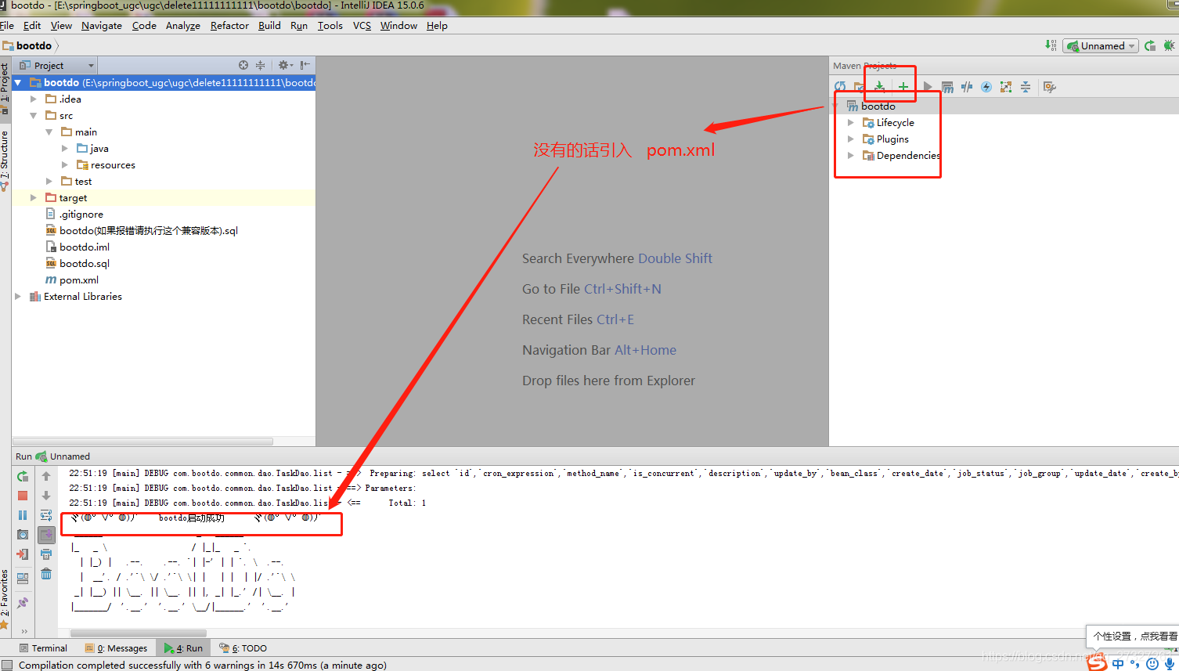Expand the test folder
1179x671 pixels.
pyautogui.click(x=49, y=181)
